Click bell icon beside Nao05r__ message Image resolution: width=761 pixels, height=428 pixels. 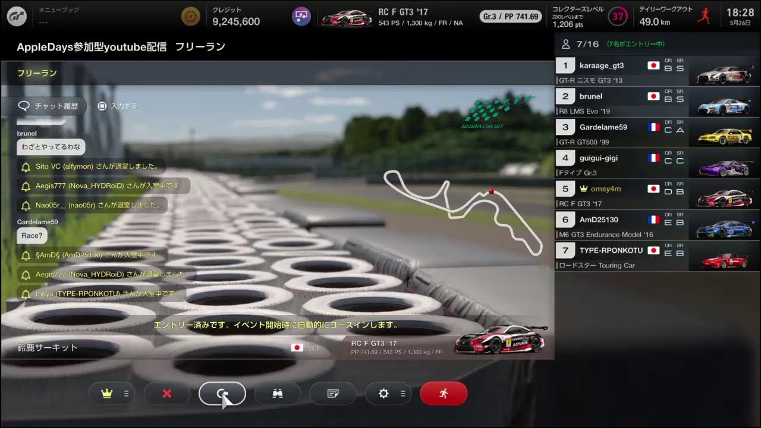click(x=26, y=205)
